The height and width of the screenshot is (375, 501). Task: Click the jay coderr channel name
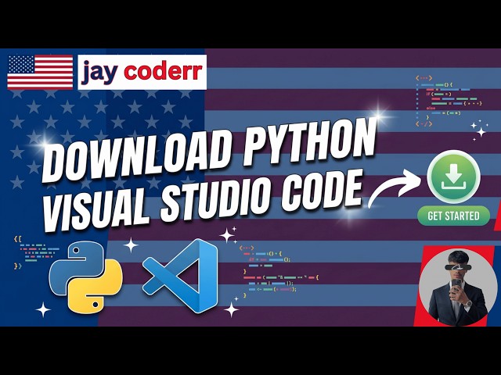[x=142, y=73]
